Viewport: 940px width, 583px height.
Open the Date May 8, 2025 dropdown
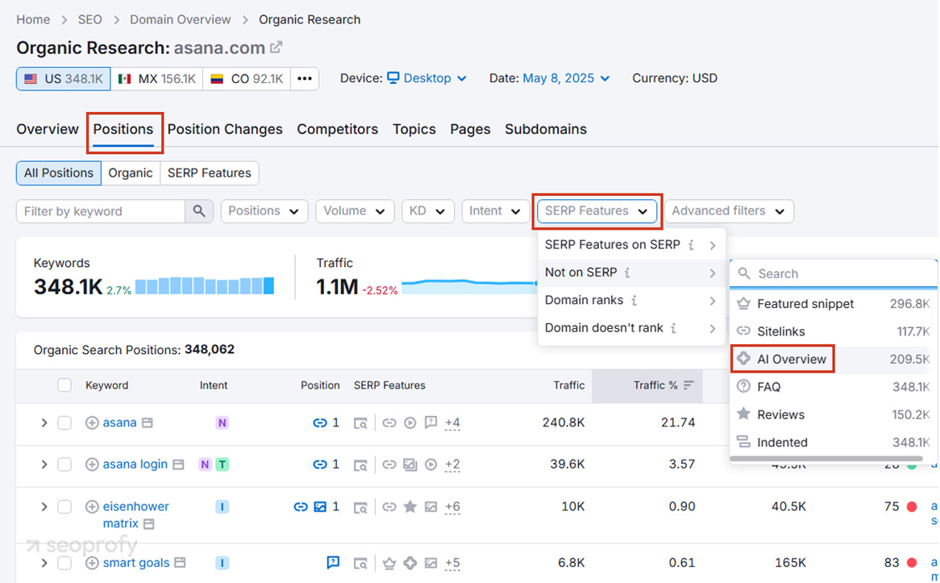tap(566, 78)
